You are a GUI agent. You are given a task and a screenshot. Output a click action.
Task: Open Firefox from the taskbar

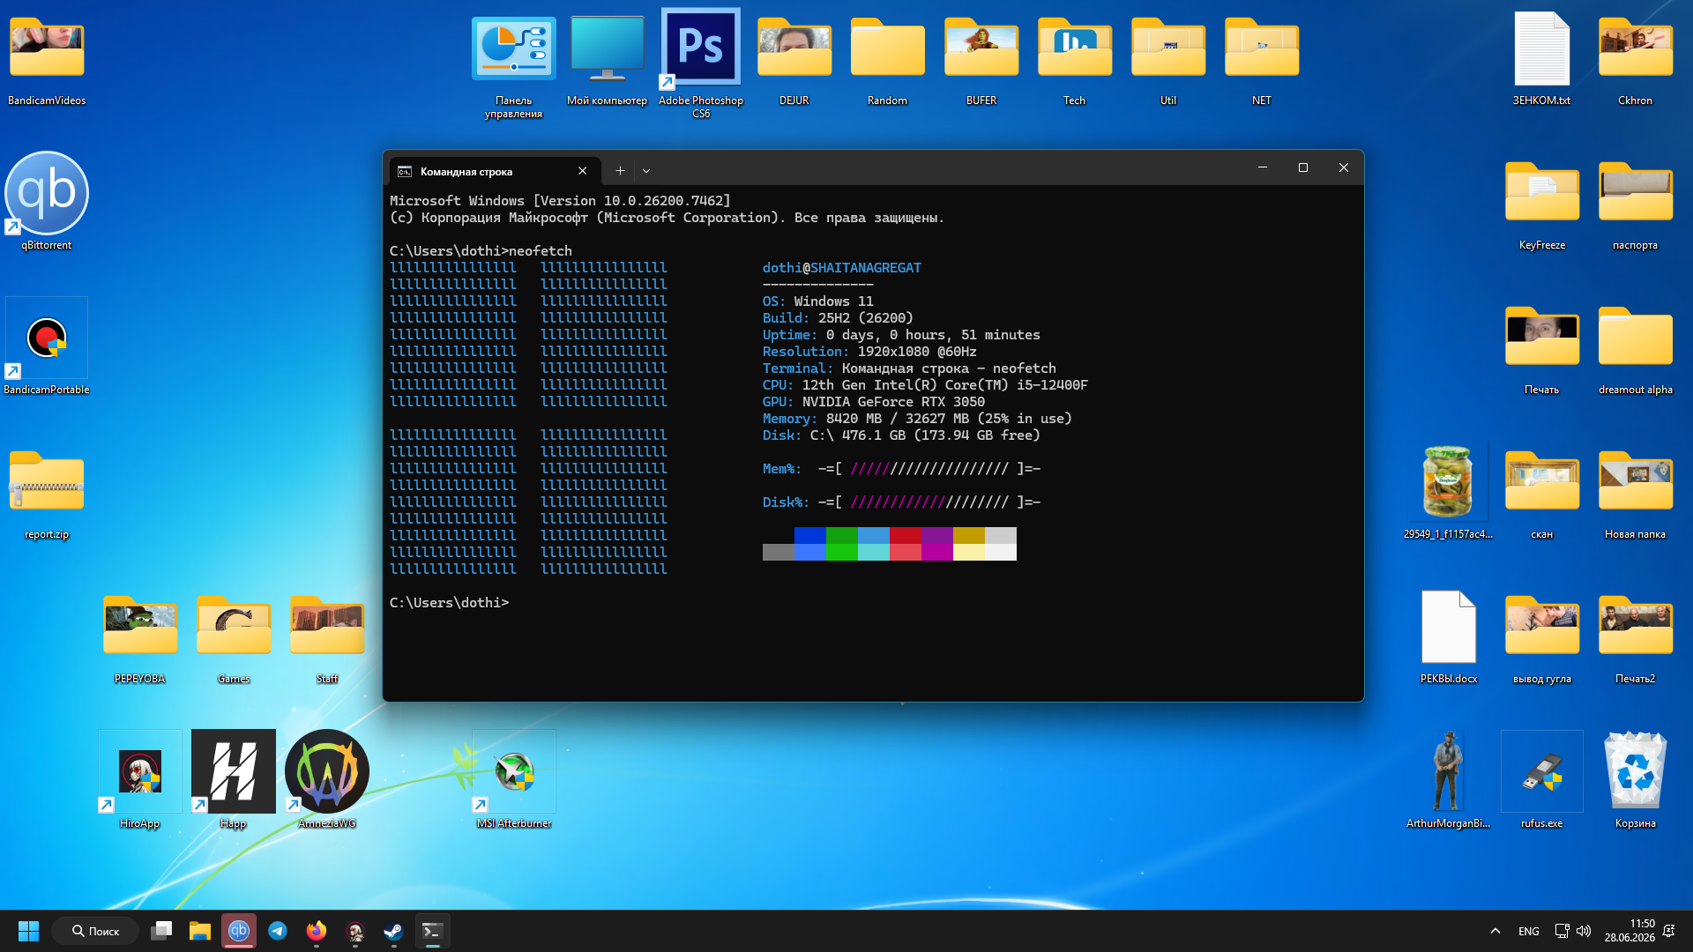click(317, 931)
